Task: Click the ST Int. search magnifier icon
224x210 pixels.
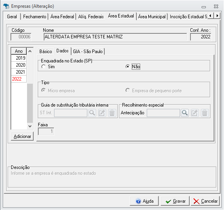Action: (92, 113)
